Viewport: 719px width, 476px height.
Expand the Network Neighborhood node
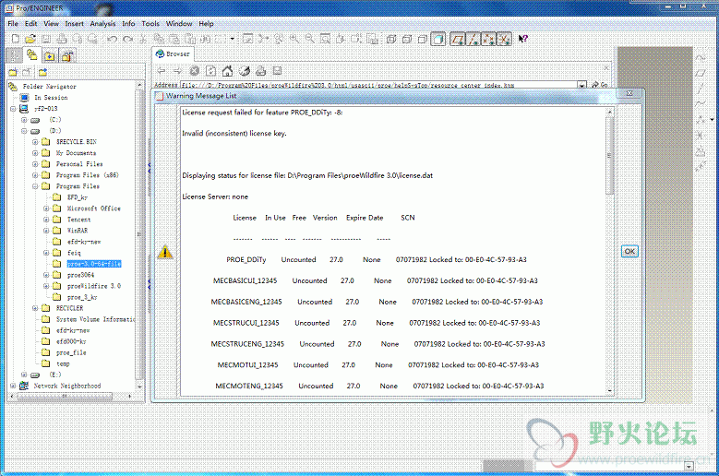pos(13,386)
